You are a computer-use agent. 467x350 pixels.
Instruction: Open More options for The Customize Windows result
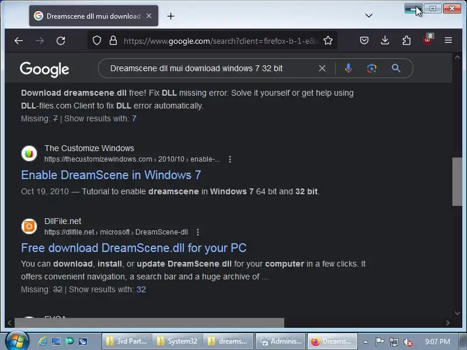(x=229, y=159)
